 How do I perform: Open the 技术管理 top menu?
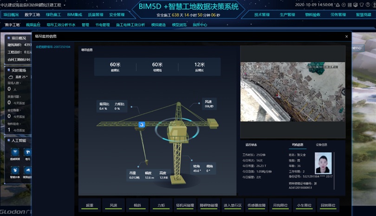tap(262, 15)
